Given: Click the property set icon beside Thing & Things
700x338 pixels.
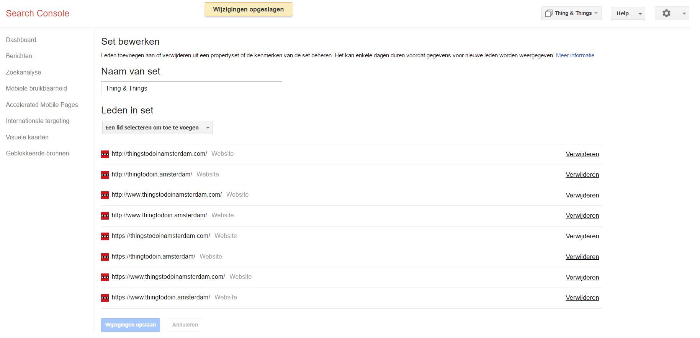Looking at the screenshot, I should [x=548, y=13].
